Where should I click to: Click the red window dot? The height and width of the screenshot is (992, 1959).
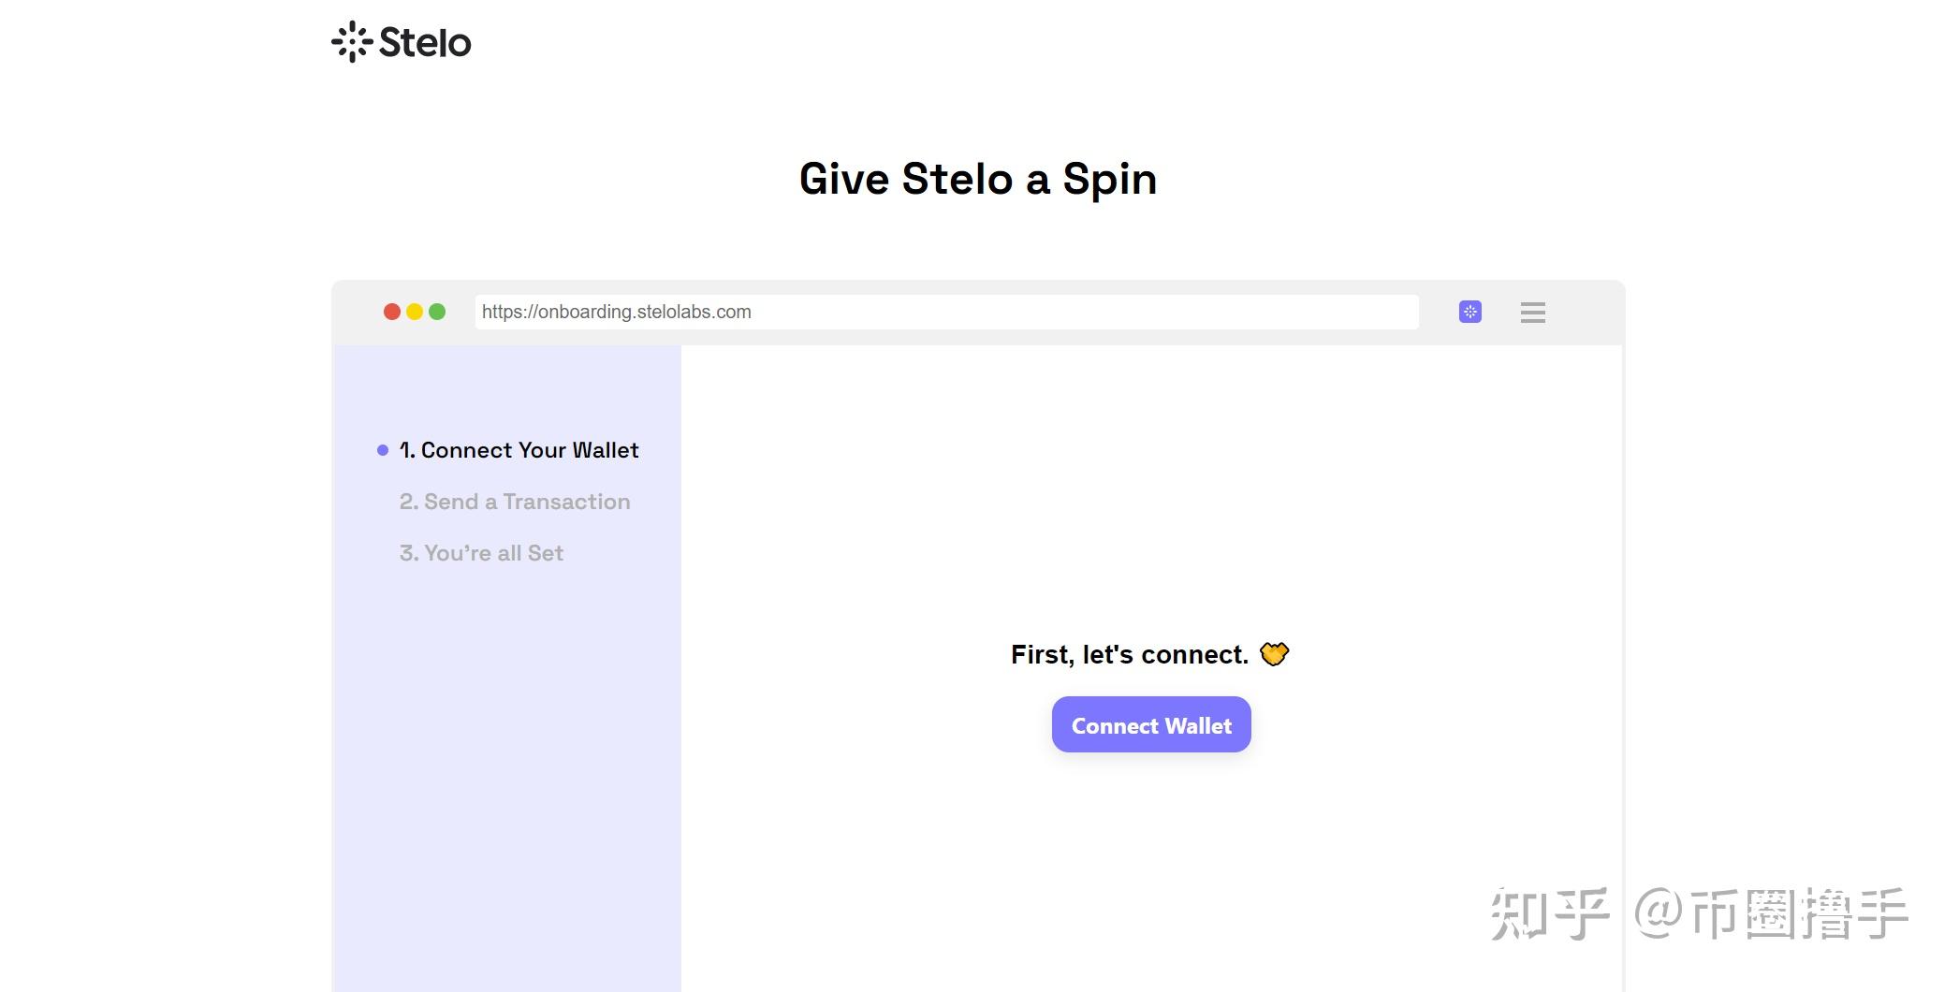pos(392,312)
